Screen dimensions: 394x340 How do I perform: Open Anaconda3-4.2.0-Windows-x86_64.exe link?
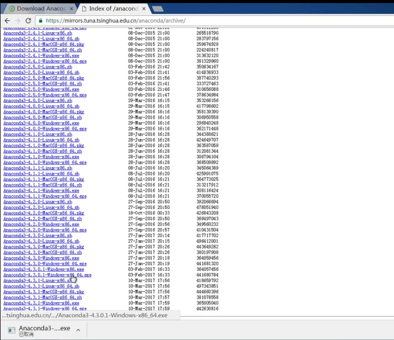tap(45, 230)
